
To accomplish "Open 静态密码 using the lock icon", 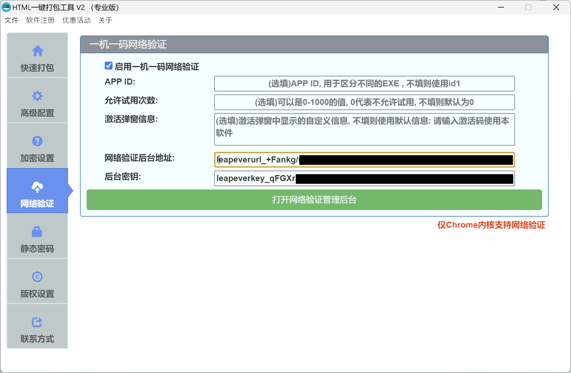I will 37,232.
